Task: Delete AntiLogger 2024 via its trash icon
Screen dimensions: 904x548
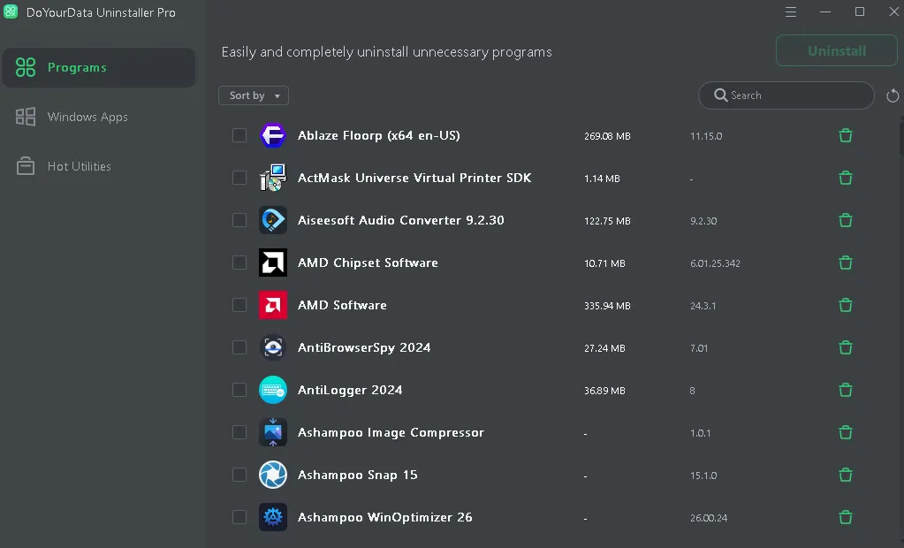Action: pos(845,390)
